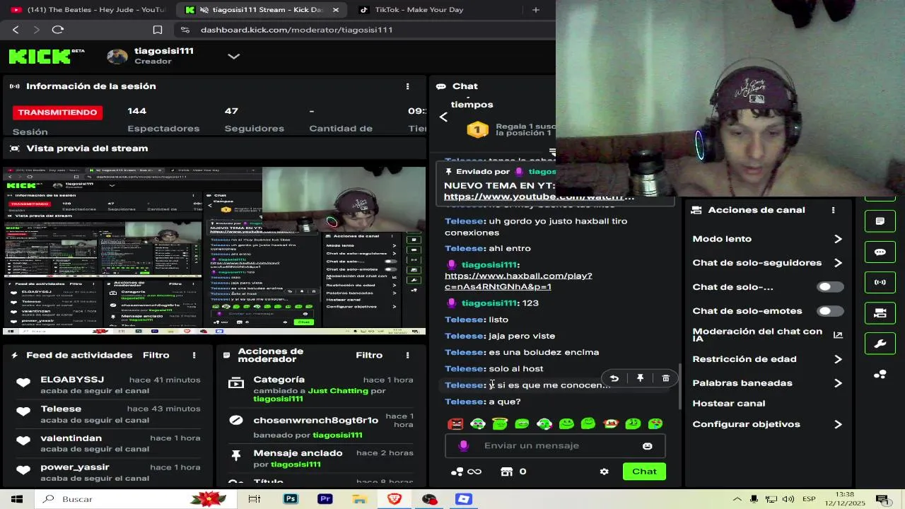Open Brave browser from taskbar

395,499
